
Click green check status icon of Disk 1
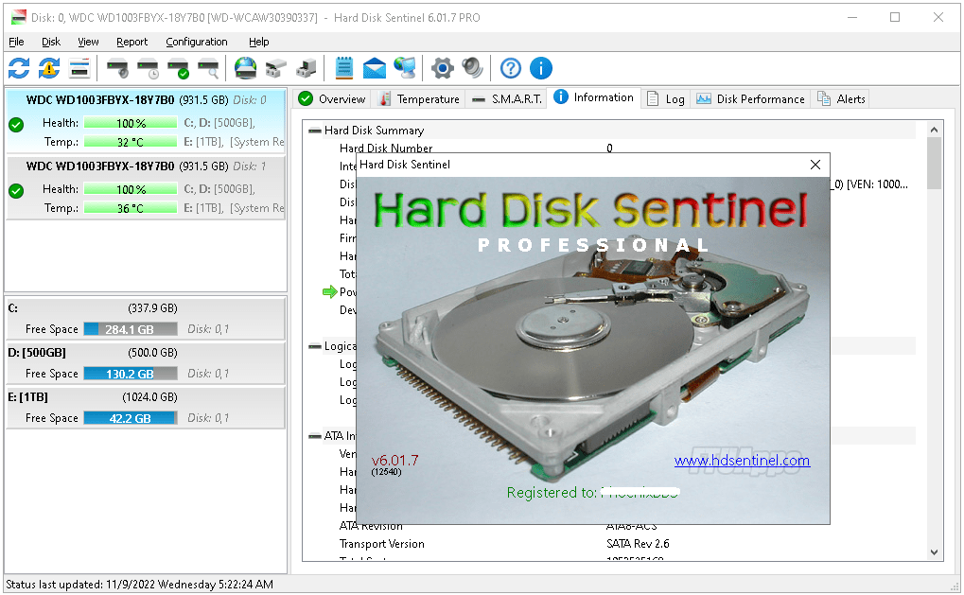point(17,191)
